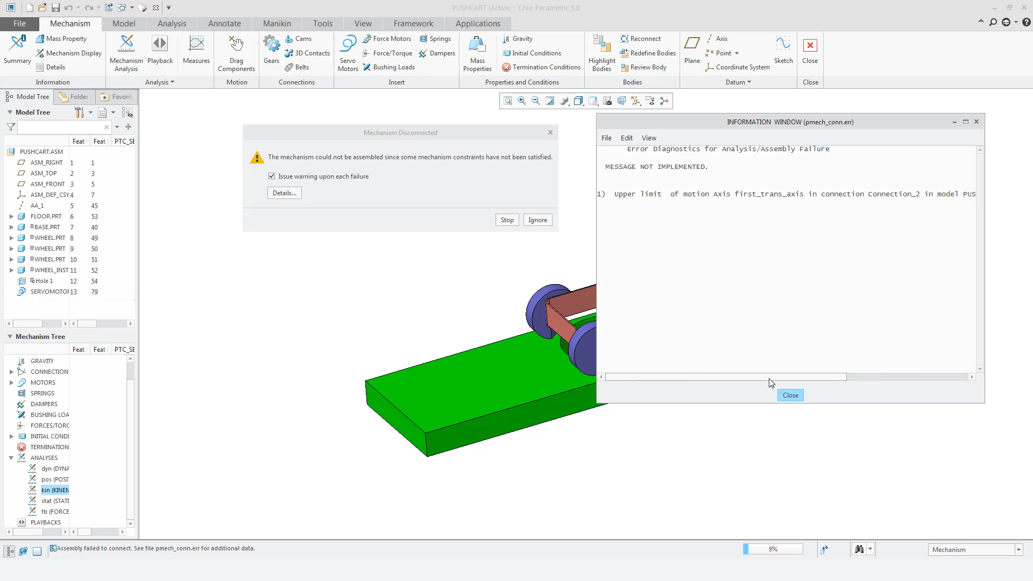The width and height of the screenshot is (1033, 581).
Task: Switch to the Model ribbon tab
Action: click(124, 24)
